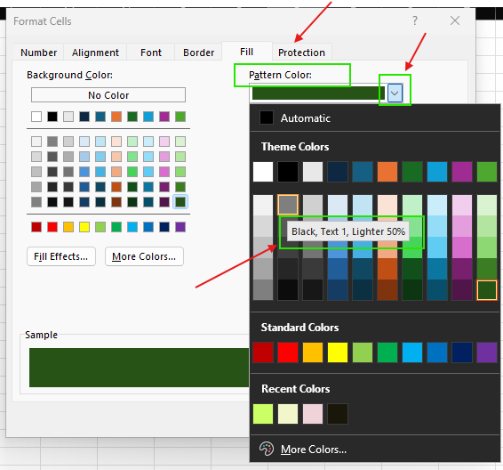
Task: Expand the Pattern Color dropdown arrow
Action: 395,93
